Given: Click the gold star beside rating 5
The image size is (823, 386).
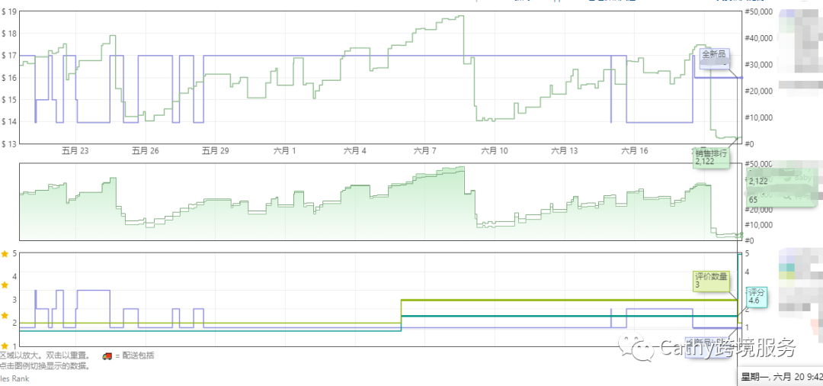Looking at the screenshot, I should click(x=5, y=254).
